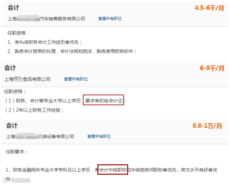
Task: Click the 2年以上财务工作经验 requirement line
Action: [34, 110]
